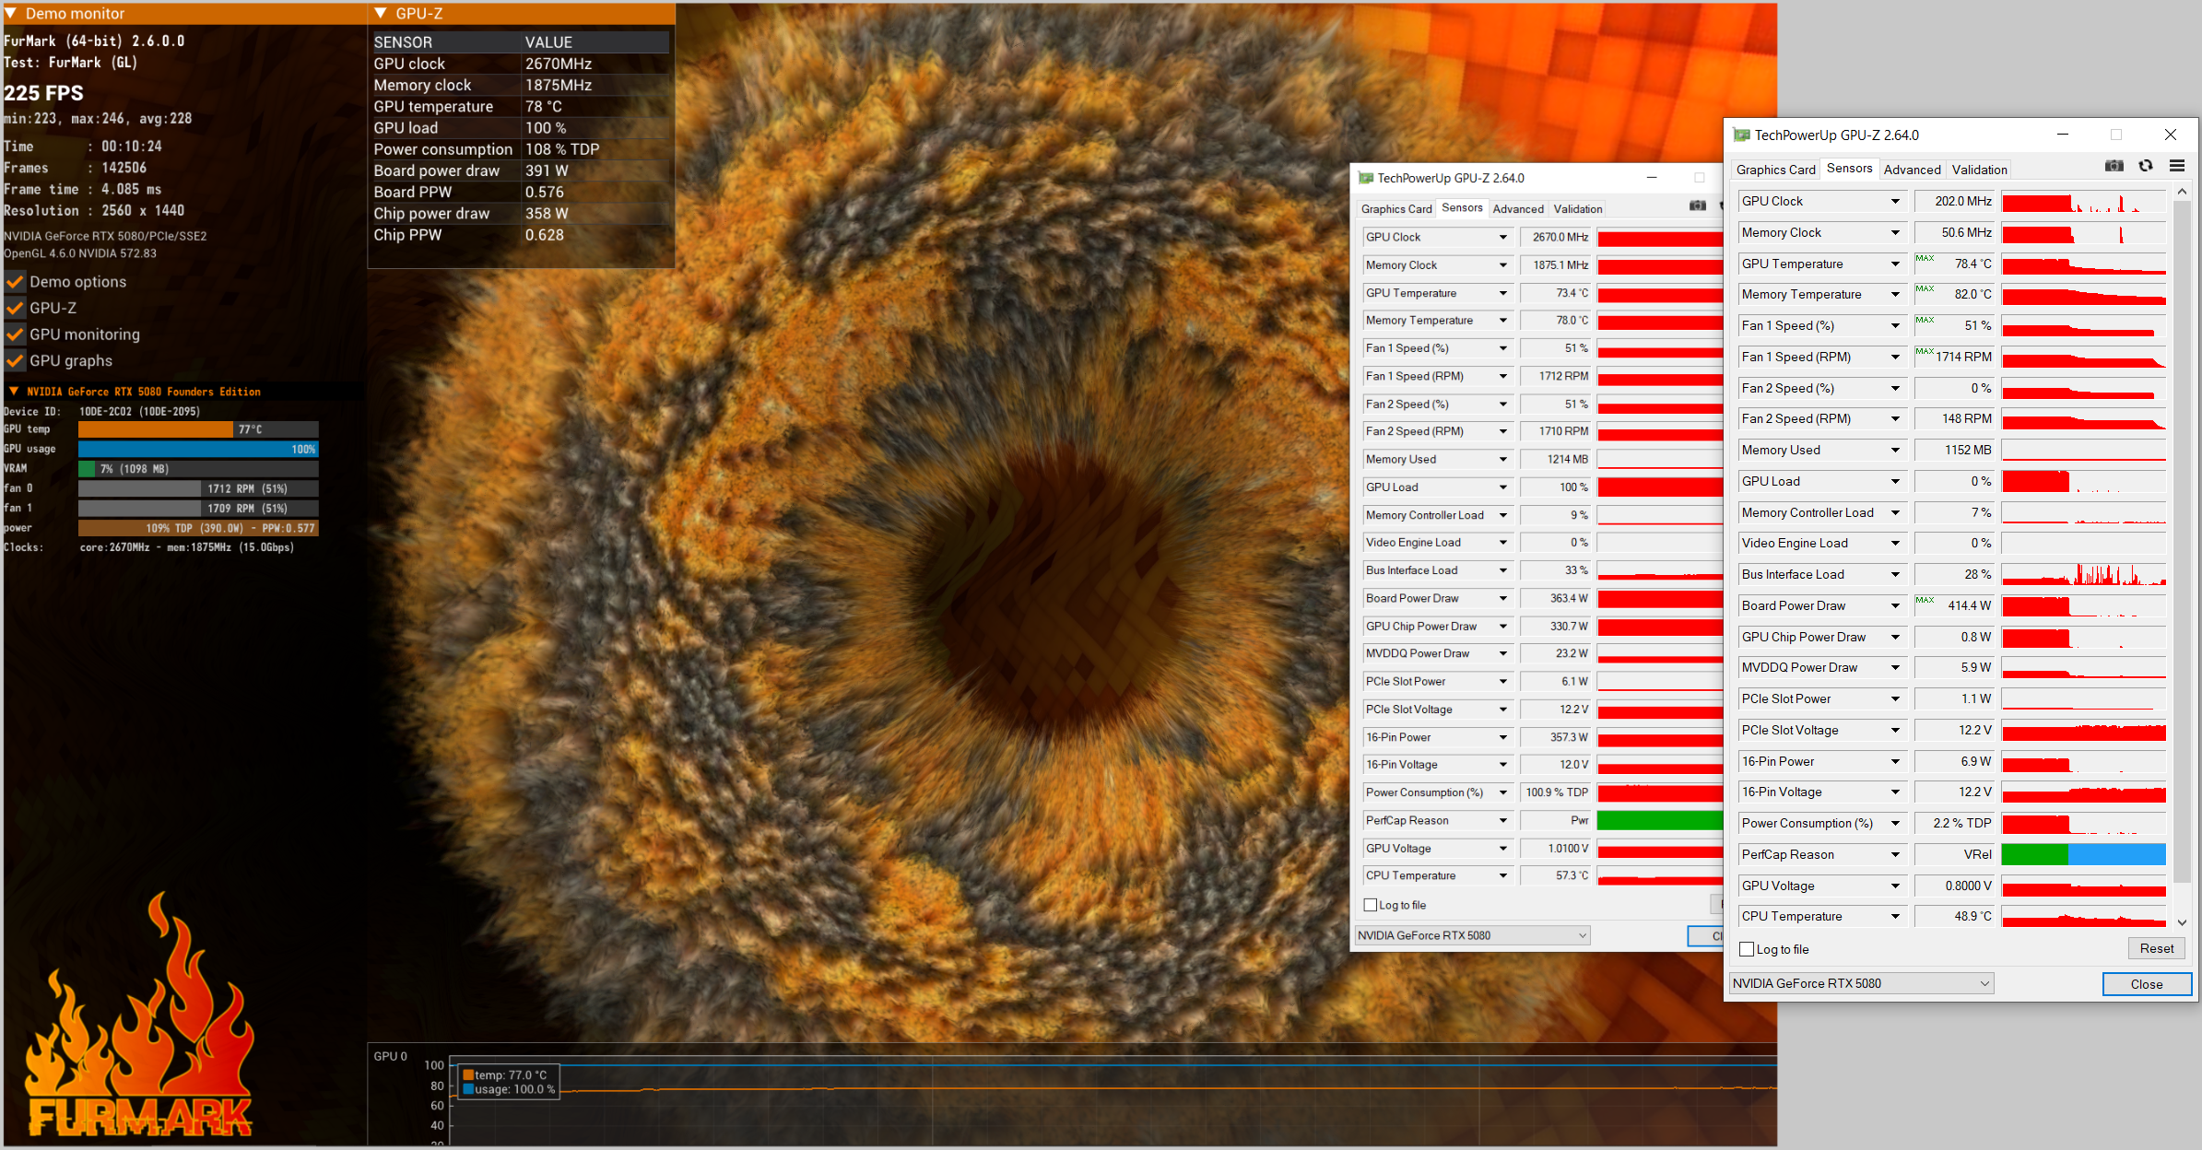This screenshot has height=1150, width=2202.
Task: Collapse the Demo monitor panel triangle
Action: click(x=11, y=13)
